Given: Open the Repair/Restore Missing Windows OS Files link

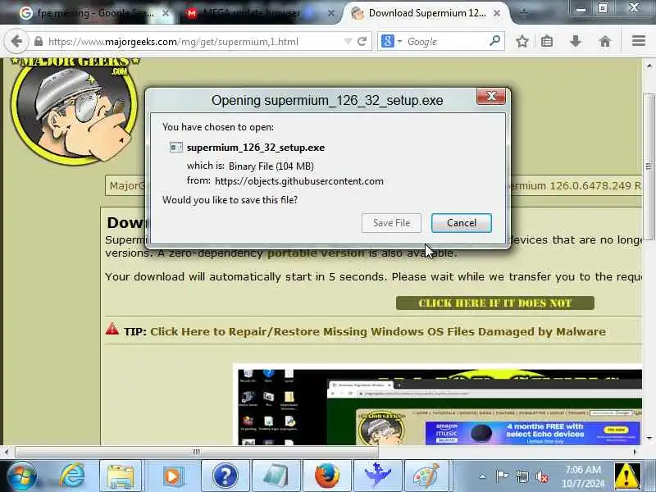Looking at the screenshot, I should pos(378,332).
